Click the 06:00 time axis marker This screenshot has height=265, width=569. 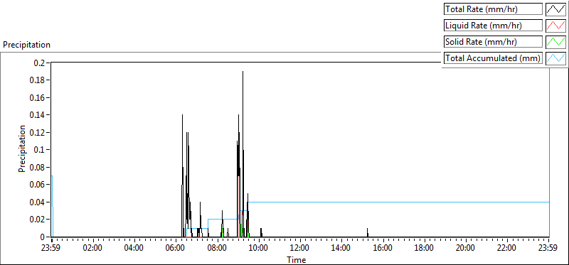click(176, 248)
